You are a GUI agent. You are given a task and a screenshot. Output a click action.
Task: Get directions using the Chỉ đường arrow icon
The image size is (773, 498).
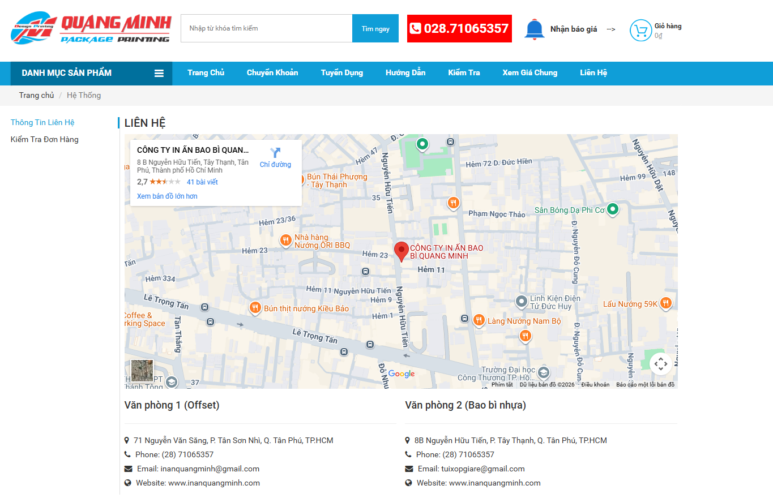276,153
